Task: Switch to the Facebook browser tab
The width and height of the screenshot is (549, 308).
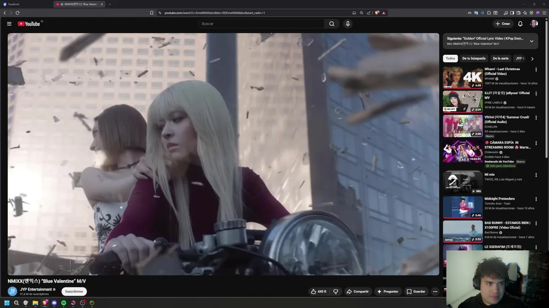Action: coord(26,4)
